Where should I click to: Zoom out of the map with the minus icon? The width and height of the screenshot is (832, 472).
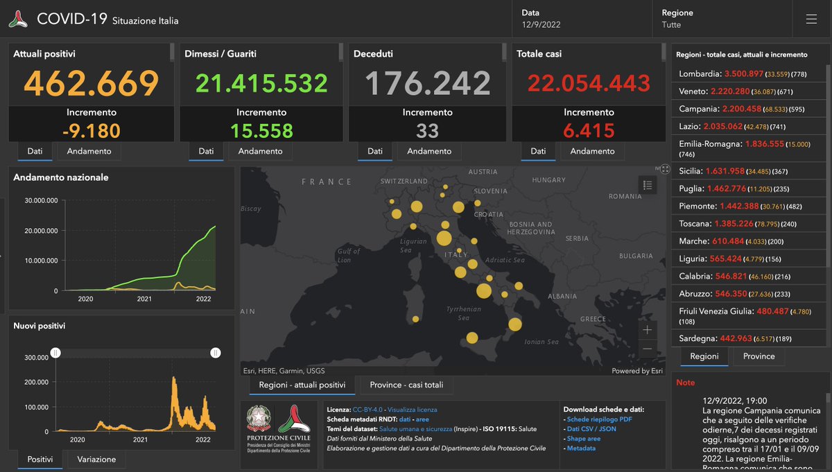(647, 349)
